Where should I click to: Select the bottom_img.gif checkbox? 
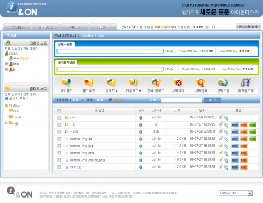pyautogui.click(x=59, y=139)
